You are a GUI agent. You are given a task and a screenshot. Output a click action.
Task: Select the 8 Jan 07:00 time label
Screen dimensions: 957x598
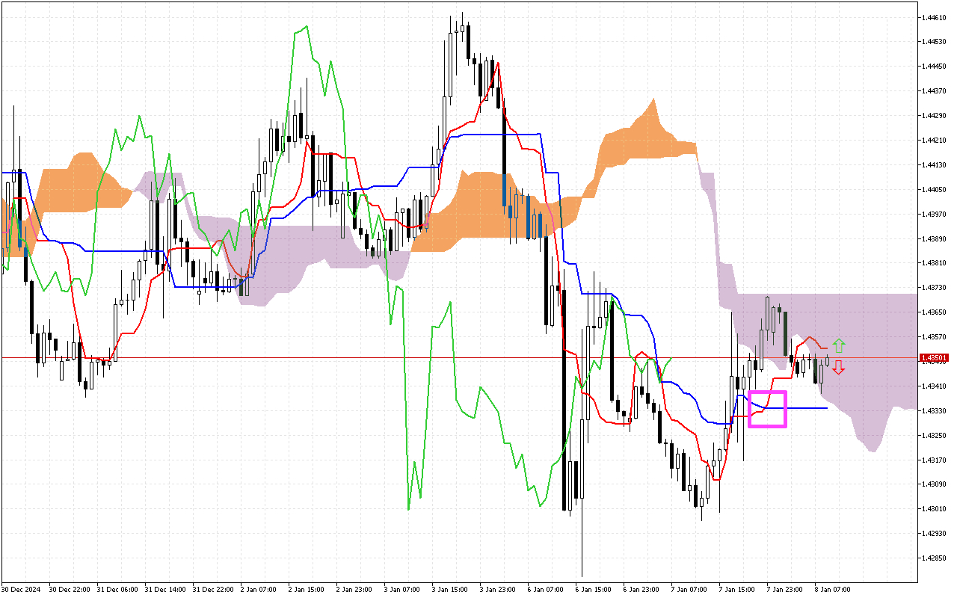tap(833, 590)
